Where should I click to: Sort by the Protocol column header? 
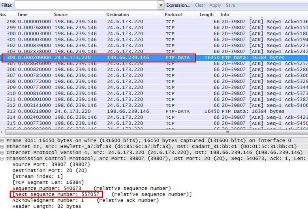[x=173, y=15]
